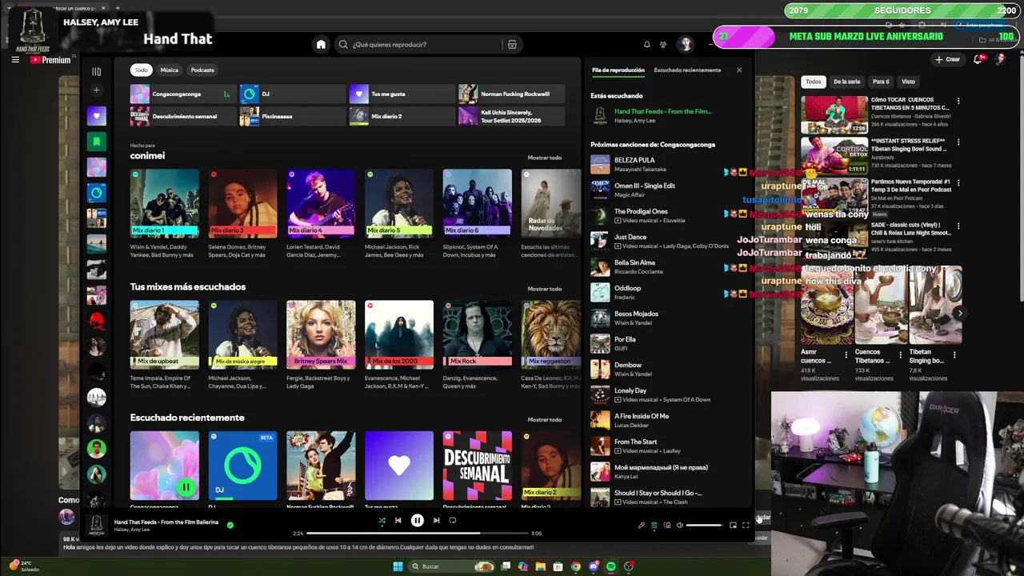Skip to the next track
Image resolution: width=1024 pixels, height=576 pixels.
click(x=436, y=521)
